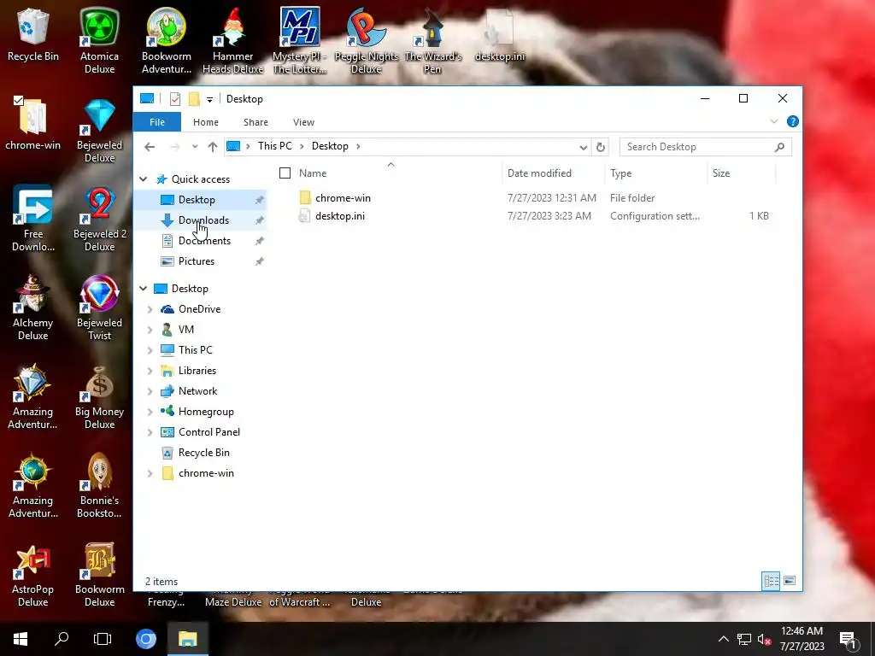Open Task View on the taskbar
875x656 pixels.
(x=103, y=639)
